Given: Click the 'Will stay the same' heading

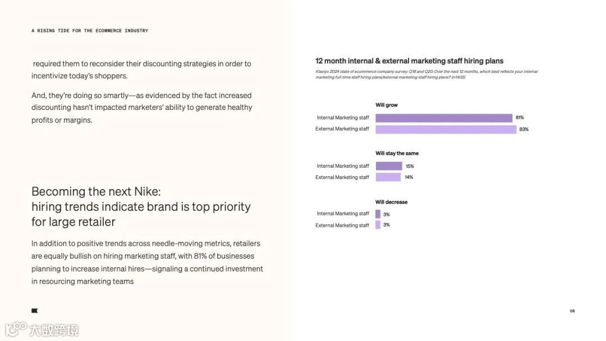Looking at the screenshot, I should pos(397,153).
